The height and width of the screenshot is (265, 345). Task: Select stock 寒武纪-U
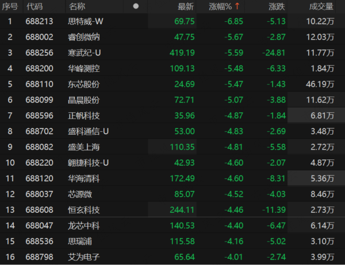coord(84,53)
